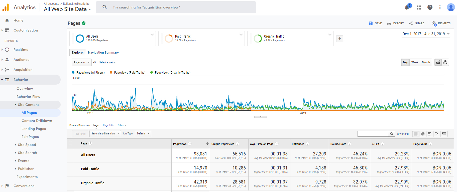Open the Secondary dimension dropdown
The width and height of the screenshot is (457, 192).
pos(105,134)
